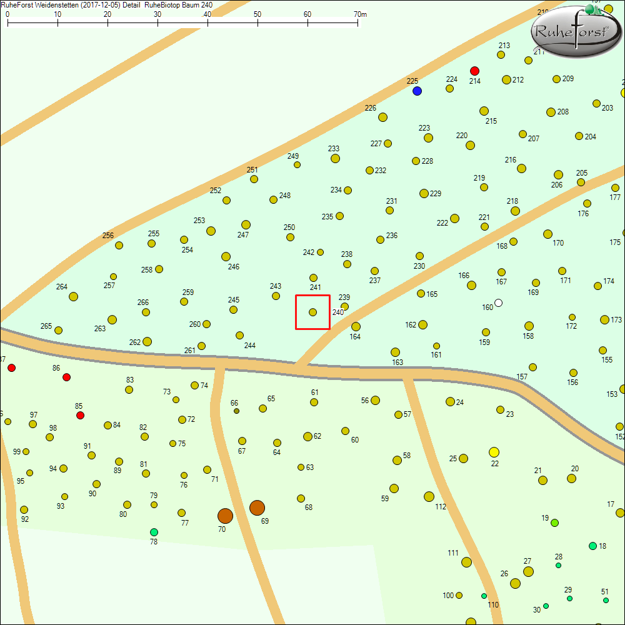Click the large orange tree 69
The width and height of the screenshot is (625, 625).
257,507
